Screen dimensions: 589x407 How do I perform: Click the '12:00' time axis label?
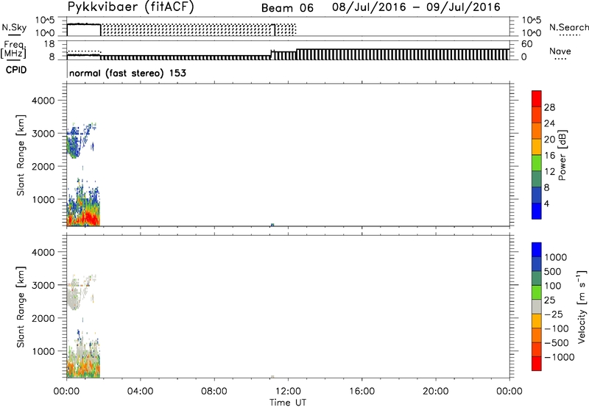[x=288, y=392]
